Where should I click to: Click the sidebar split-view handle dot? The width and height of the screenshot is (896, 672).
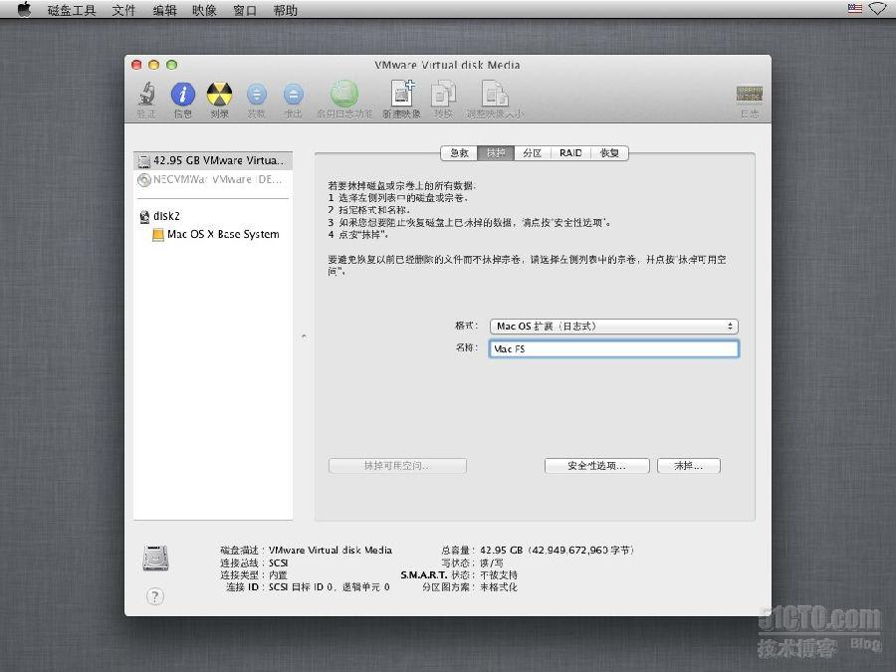[x=304, y=336]
